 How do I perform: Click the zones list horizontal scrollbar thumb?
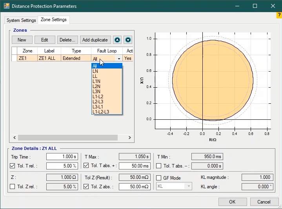coord(68,137)
